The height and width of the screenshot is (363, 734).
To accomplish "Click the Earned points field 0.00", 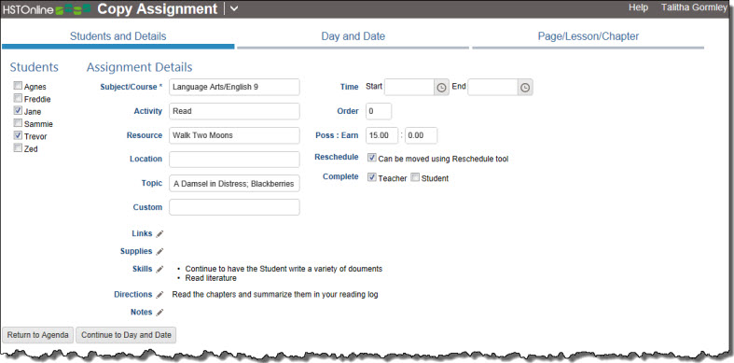I will point(422,135).
